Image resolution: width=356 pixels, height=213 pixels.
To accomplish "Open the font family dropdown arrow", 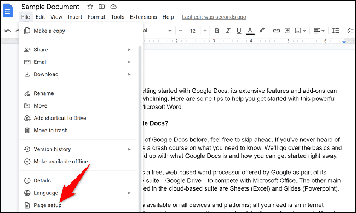I will tap(170, 31).
